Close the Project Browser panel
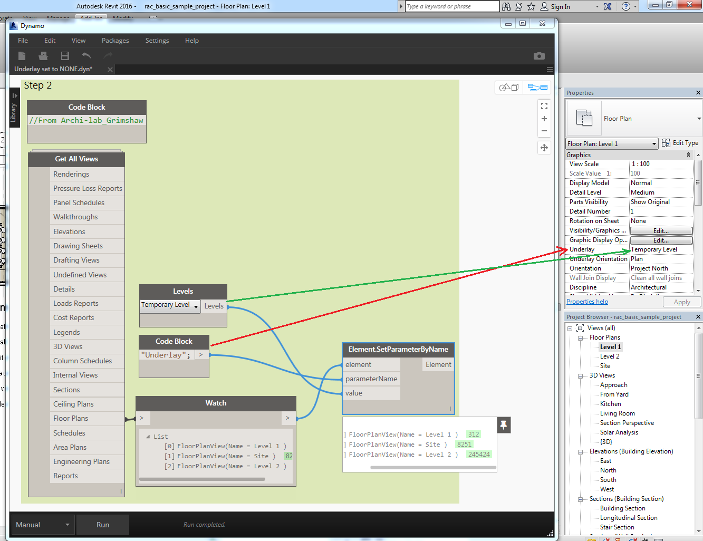This screenshot has height=541, width=703. (x=698, y=317)
